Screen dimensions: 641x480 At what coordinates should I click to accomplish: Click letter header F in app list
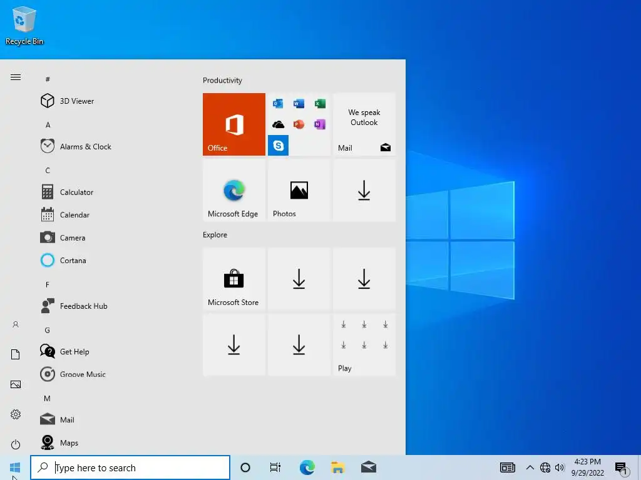[48, 284]
